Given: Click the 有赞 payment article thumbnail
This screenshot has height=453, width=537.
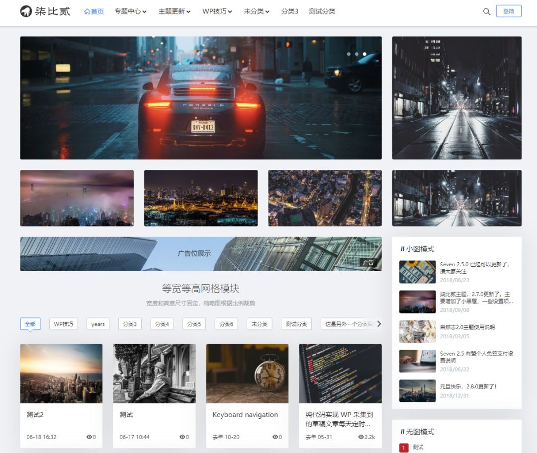Looking at the screenshot, I should 418,361.
